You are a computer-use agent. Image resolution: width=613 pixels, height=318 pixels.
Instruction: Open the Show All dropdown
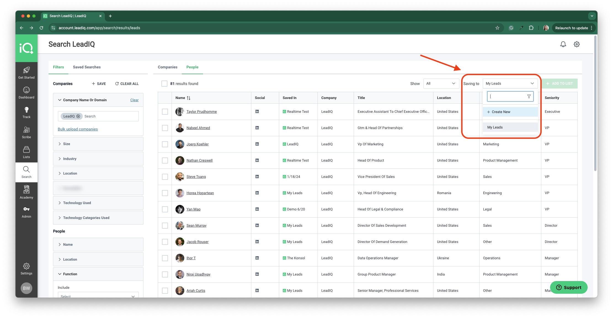tap(441, 84)
